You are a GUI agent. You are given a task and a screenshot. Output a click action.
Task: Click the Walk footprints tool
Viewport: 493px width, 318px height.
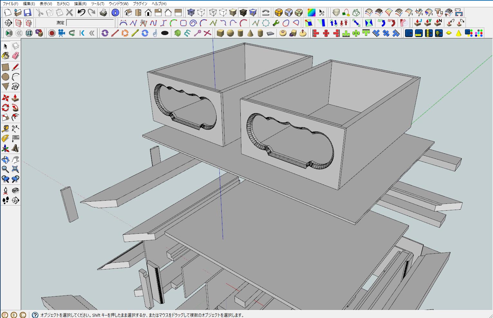[x=5, y=200]
